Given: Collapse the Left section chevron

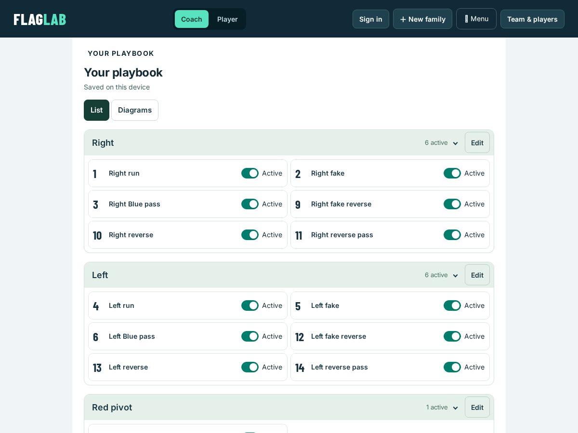Looking at the screenshot, I should pos(455,276).
